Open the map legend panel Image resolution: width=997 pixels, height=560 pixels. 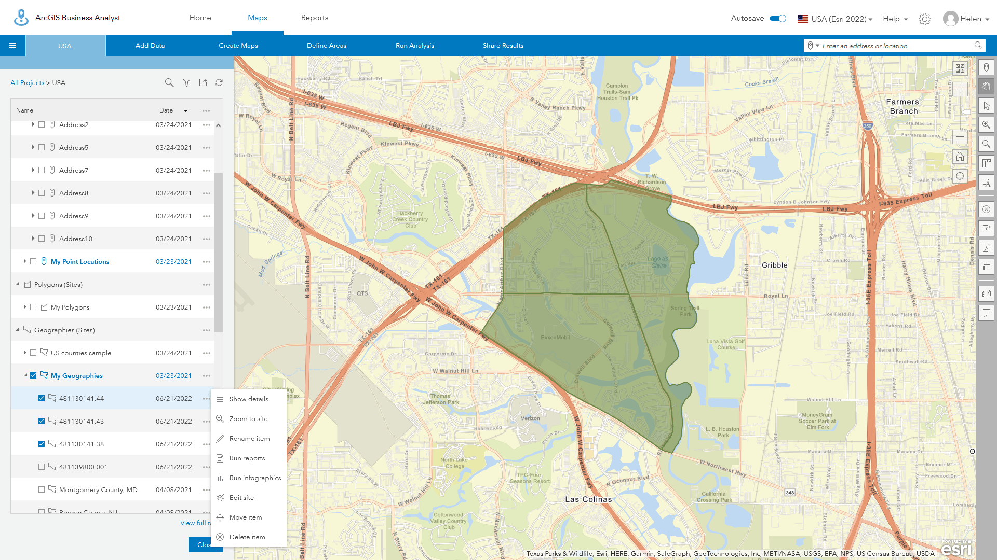pyautogui.click(x=986, y=267)
